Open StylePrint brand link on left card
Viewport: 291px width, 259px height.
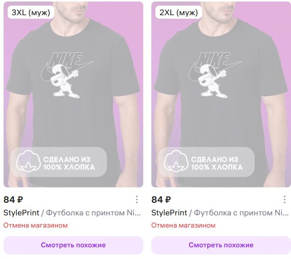(x=21, y=213)
